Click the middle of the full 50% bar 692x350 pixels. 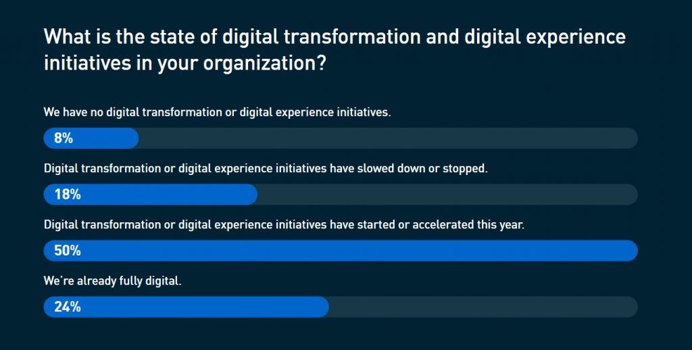[x=341, y=251]
